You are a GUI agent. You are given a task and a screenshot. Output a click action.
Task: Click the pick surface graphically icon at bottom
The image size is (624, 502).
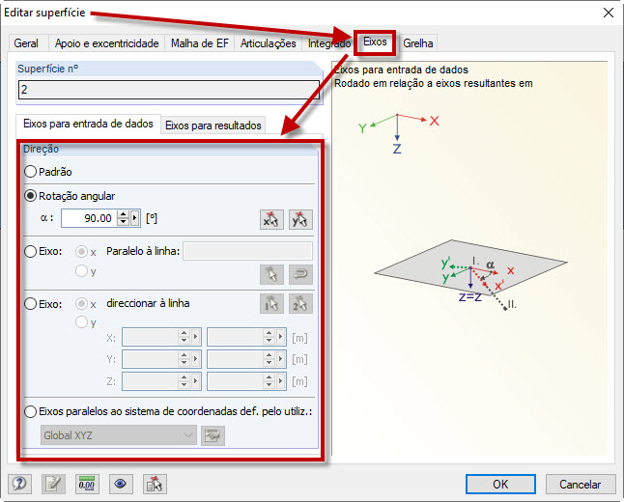155,484
